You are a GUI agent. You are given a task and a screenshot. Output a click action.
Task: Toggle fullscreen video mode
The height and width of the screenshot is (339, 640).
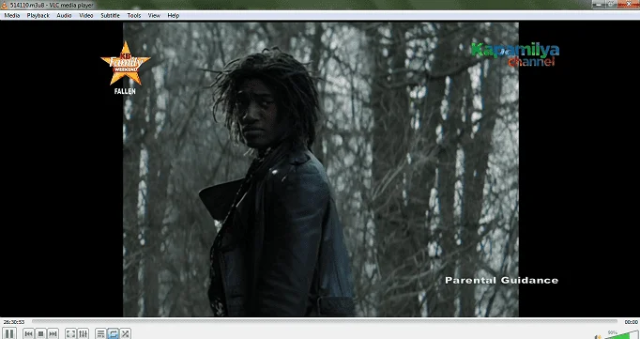[x=70, y=333]
